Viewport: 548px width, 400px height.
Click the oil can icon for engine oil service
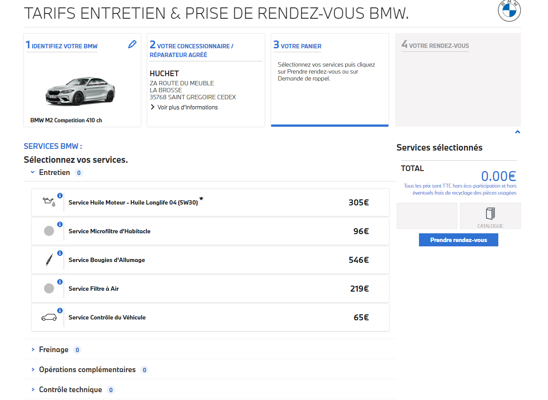pyautogui.click(x=49, y=202)
